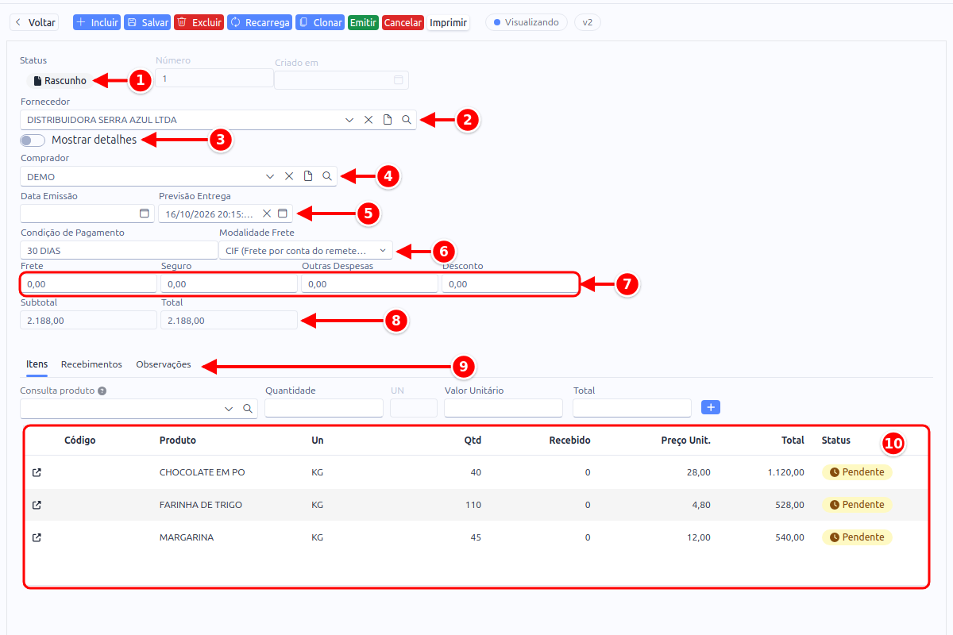Expand the Consulta produto dropdown chevron
Screen dimensions: 953x635
click(x=229, y=408)
